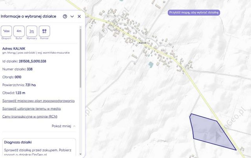This screenshot has height=158, width=251.
Task: Select the Pomiar measurement tool
Action: click(44, 31)
